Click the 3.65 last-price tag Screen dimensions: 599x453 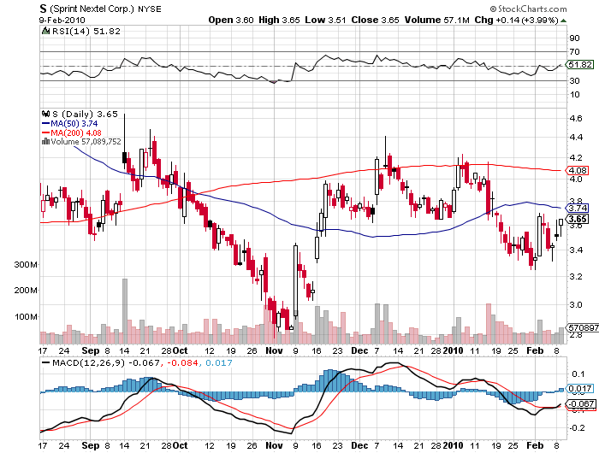point(578,219)
